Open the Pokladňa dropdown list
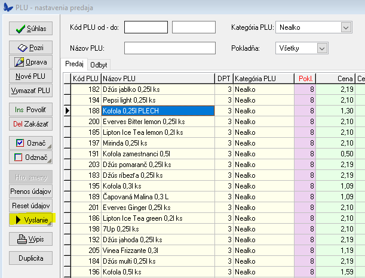This screenshot has height=278, width=365. [x=323, y=48]
